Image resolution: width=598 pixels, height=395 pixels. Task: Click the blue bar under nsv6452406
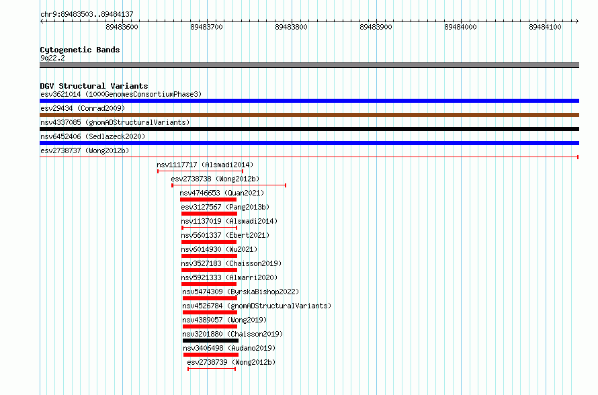309,143
